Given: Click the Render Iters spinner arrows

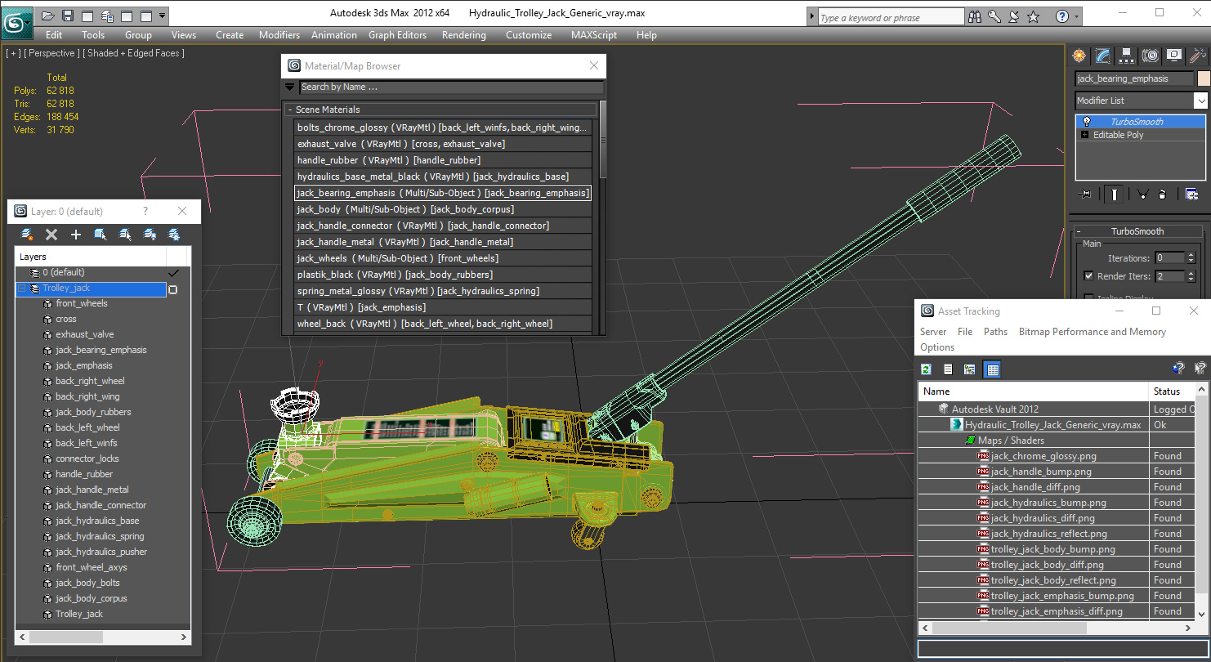Looking at the screenshot, I should pos(1191,276).
